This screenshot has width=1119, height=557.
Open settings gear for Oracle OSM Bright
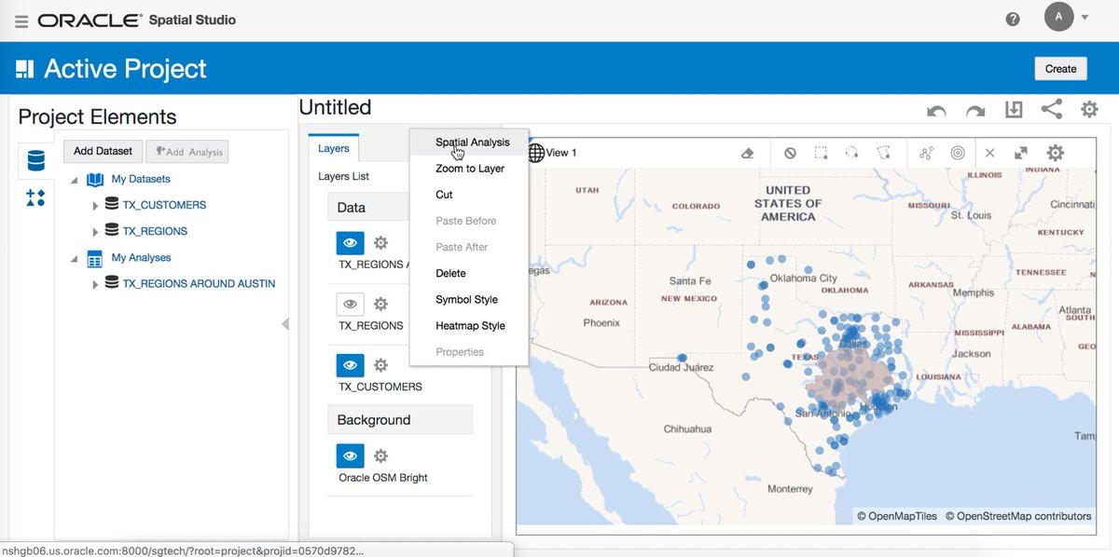[380, 456]
